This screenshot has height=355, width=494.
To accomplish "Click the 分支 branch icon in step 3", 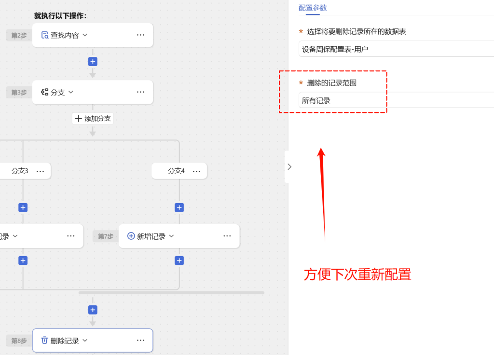I will pos(45,92).
